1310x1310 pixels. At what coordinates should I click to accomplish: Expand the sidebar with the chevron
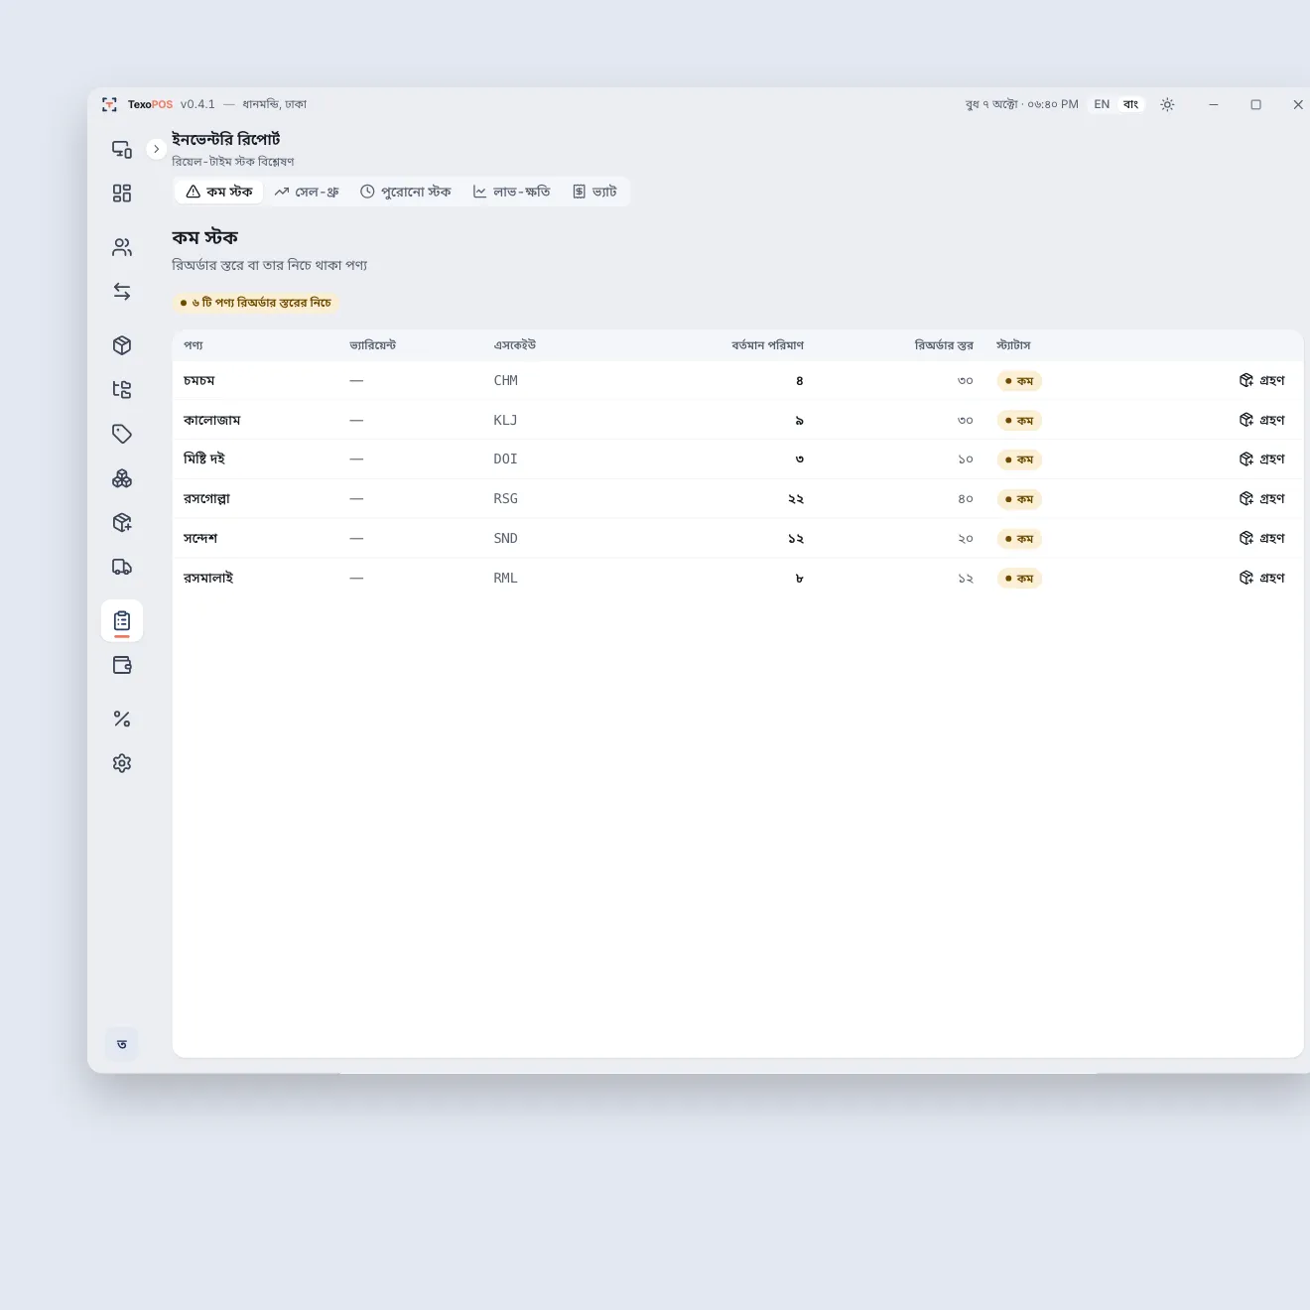click(x=156, y=149)
